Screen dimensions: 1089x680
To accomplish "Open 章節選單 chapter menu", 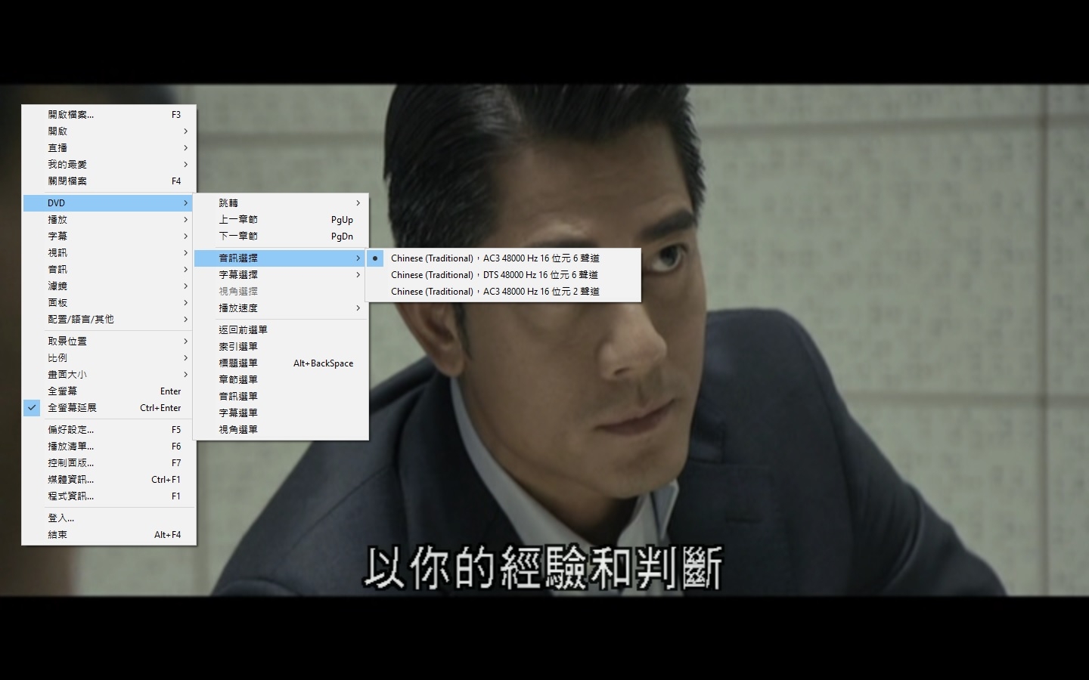I will pos(281,380).
